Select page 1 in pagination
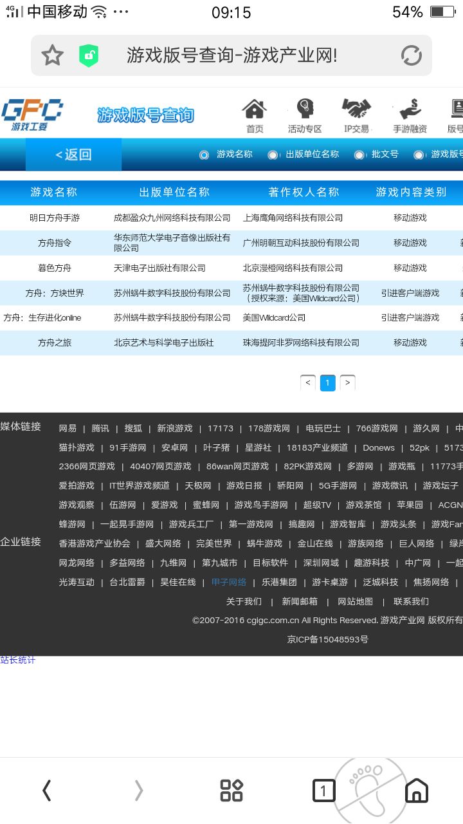The width and height of the screenshot is (463, 824). click(x=328, y=383)
